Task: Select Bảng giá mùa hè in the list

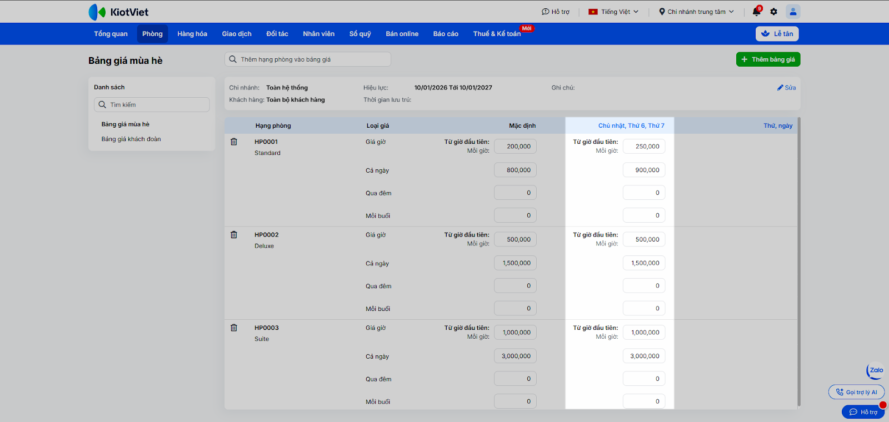Action: pyautogui.click(x=126, y=124)
